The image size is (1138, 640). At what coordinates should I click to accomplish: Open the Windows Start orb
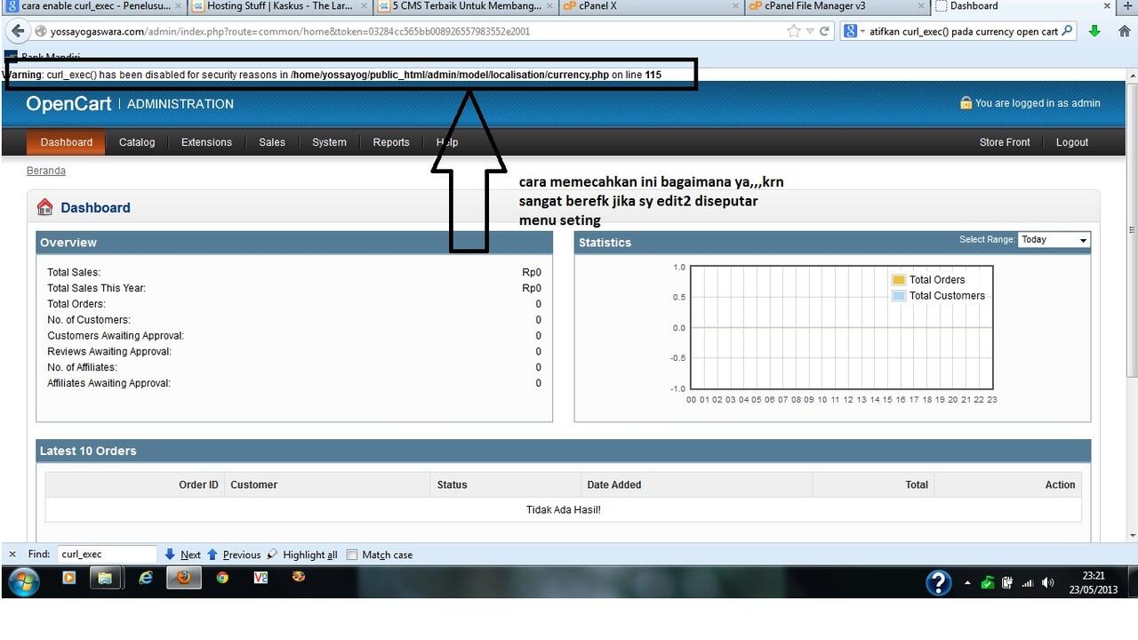tap(24, 582)
